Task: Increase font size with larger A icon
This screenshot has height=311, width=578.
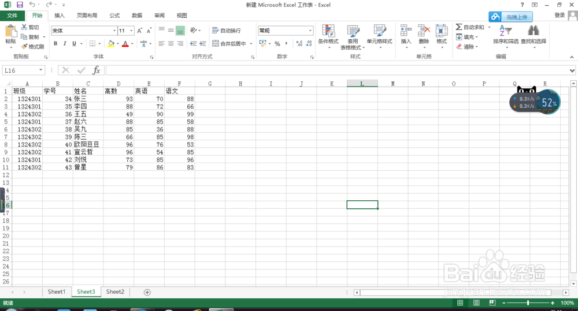Action: click(x=140, y=31)
